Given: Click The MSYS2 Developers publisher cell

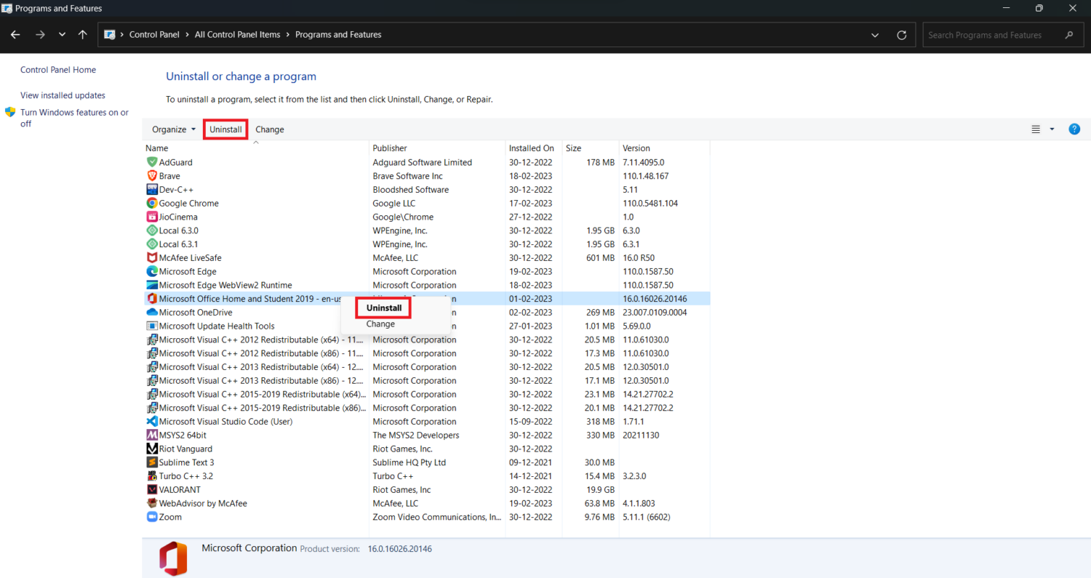Looking at the screenshot, I should click(416, 435).
